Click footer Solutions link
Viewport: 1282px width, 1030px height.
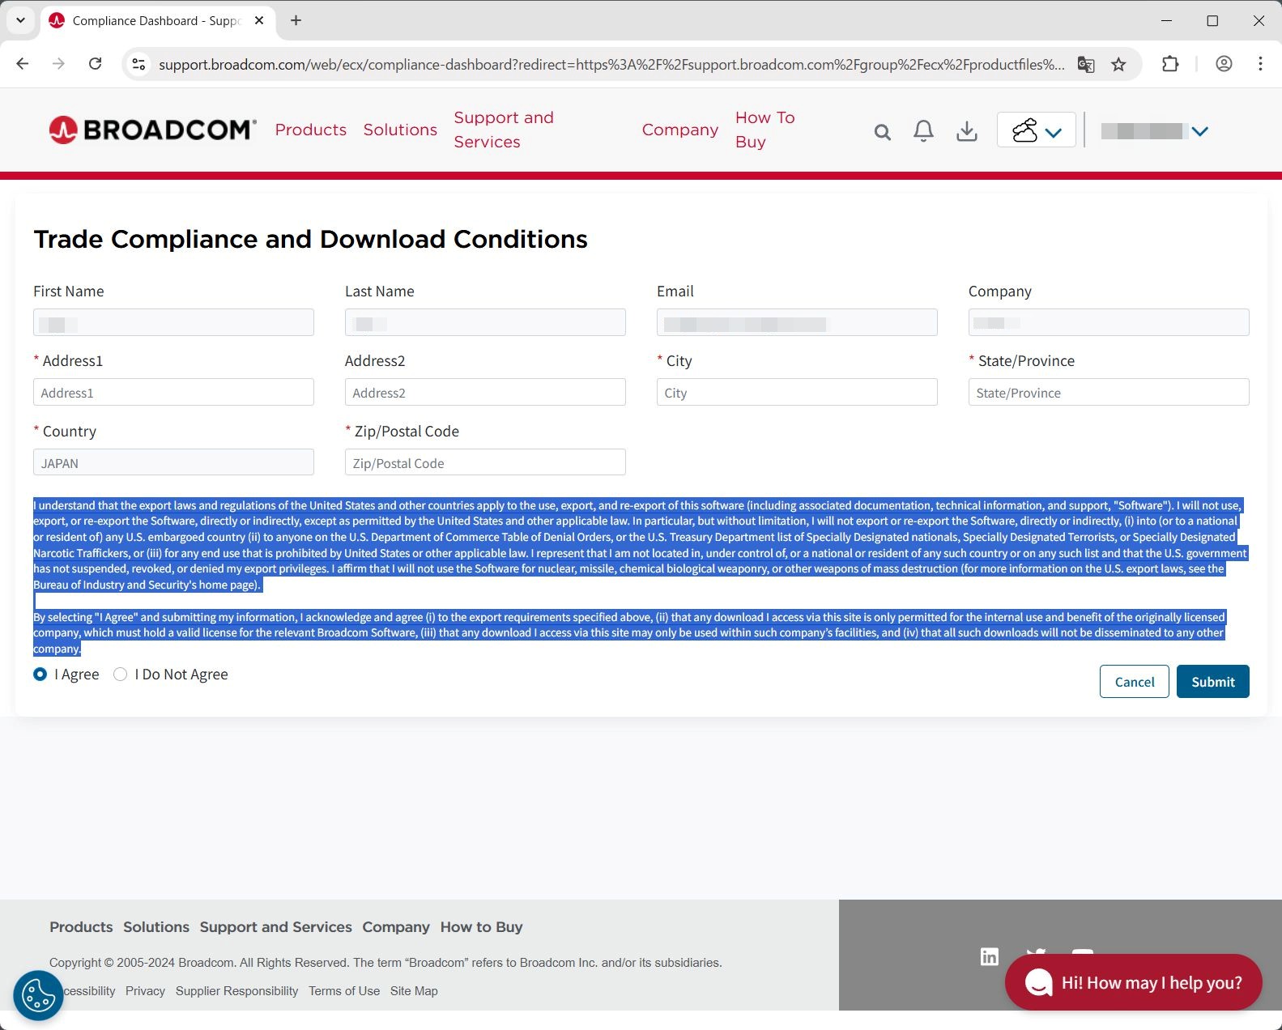point(156,927)
